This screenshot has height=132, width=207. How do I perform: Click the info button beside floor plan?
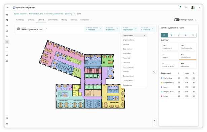[154, 72]
